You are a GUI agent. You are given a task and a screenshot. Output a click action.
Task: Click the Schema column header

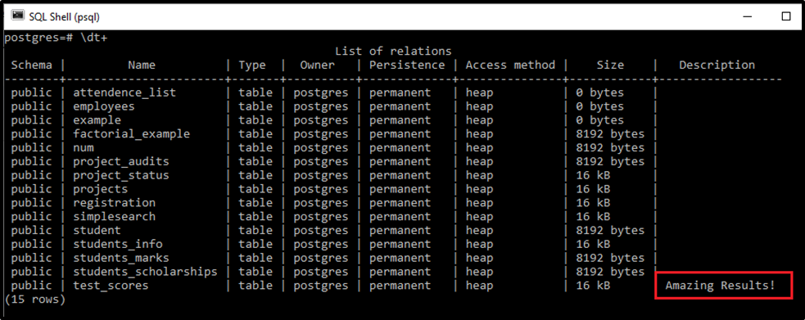31,65
